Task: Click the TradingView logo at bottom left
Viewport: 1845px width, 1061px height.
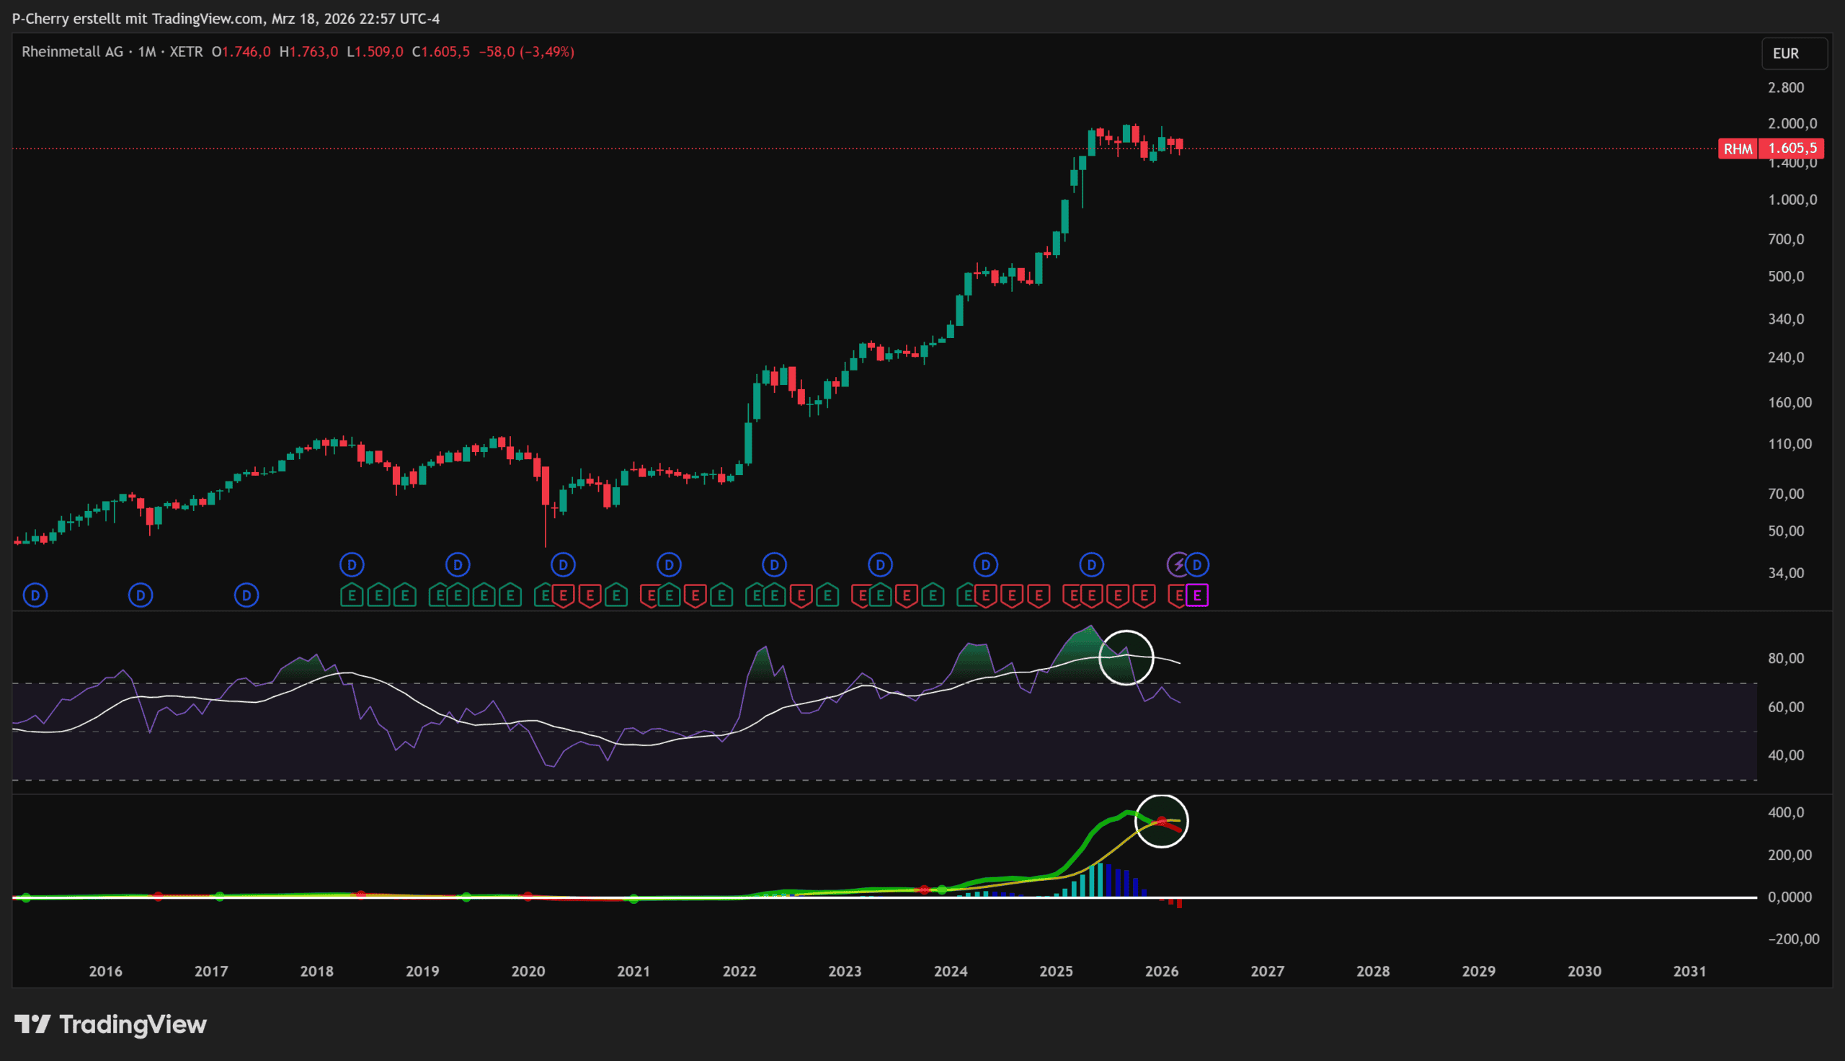Action: [111, 1024]
